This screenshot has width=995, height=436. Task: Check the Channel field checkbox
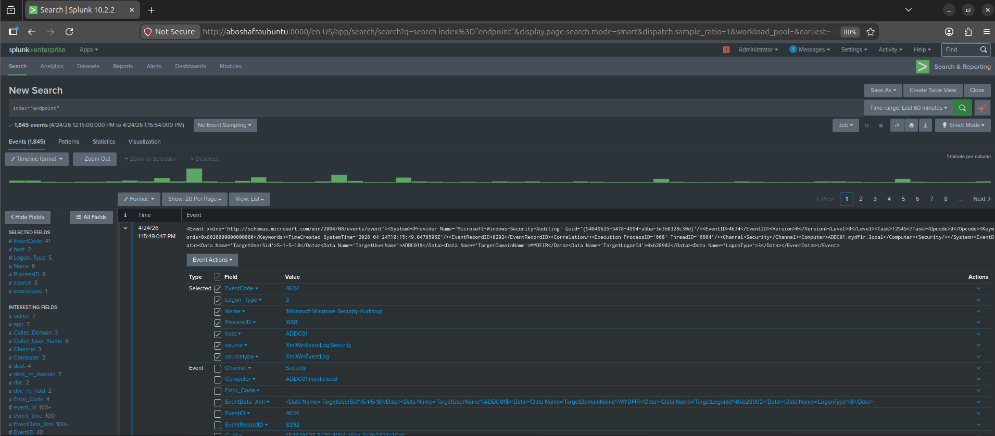[218, 368]
